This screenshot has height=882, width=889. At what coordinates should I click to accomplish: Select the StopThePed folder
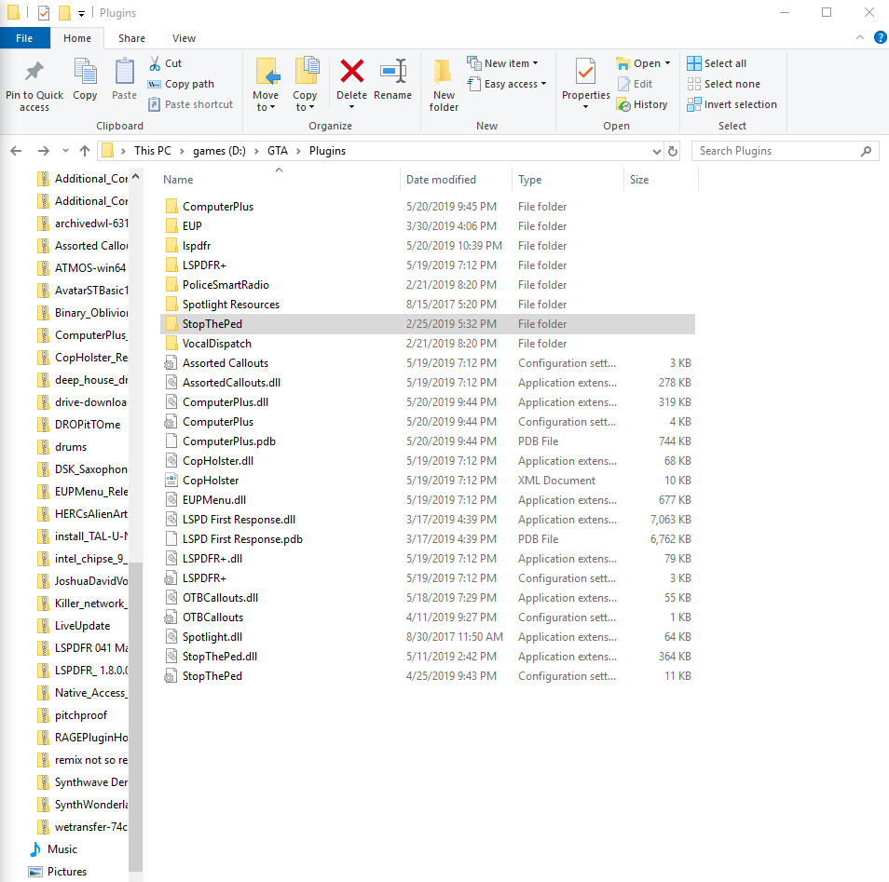(x=428, y=324)
